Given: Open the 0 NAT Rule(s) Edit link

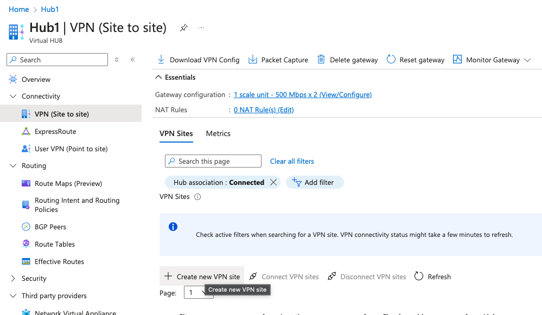Looking at the screenshot, I should click(264, 110).
